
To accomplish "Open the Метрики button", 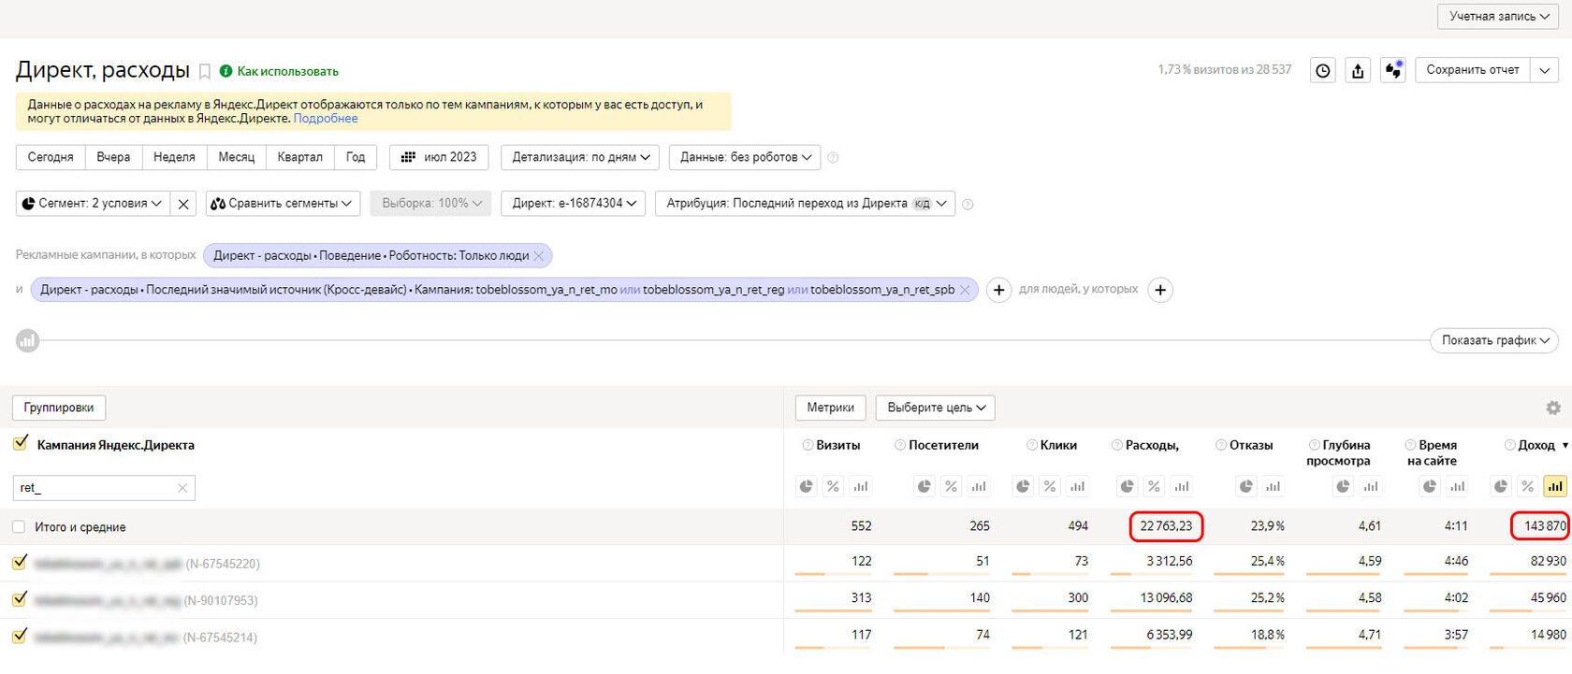I will point(831,409).
